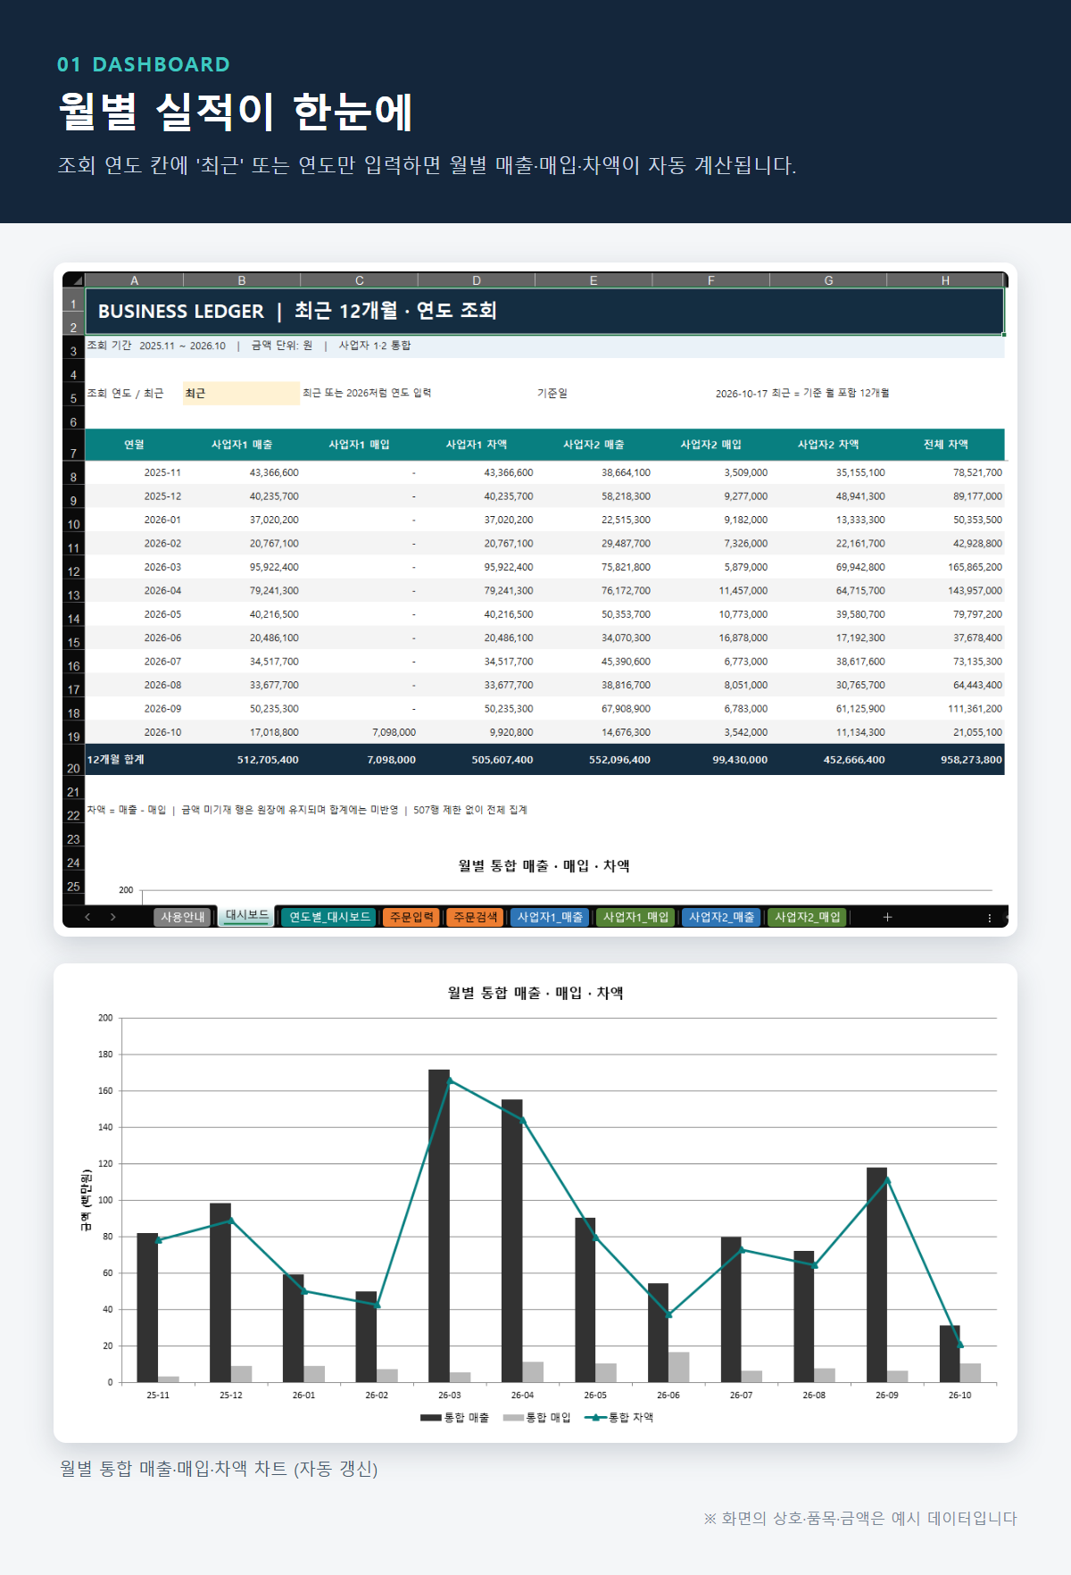Click the 차액 = 매출 - 매입 footnote
Image resolution: width=1071 pixels, height=1575 pixels.
coord(126,810)
